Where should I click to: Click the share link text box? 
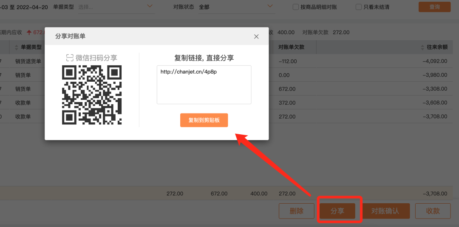(204, 85)
